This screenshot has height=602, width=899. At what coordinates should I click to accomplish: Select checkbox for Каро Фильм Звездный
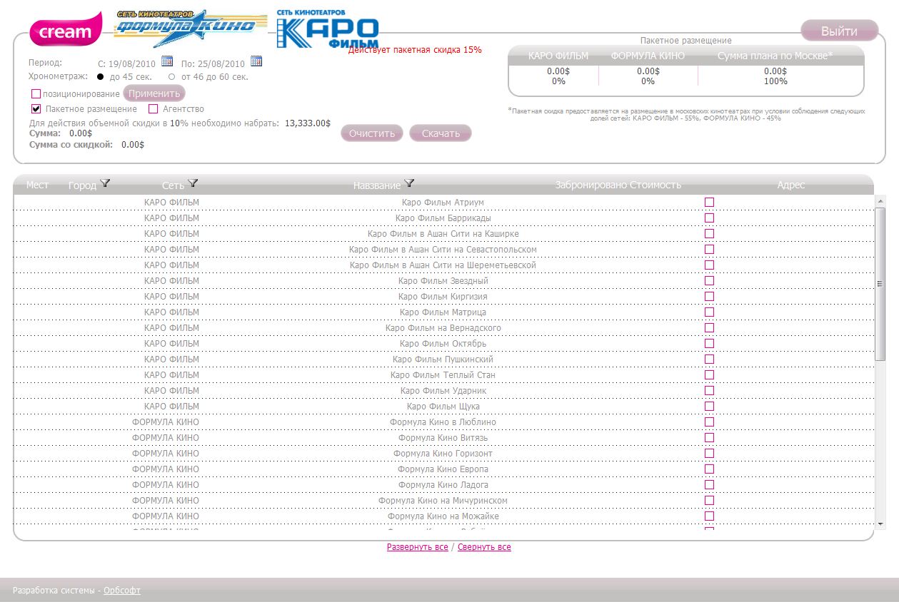click(x=709, y=281)
